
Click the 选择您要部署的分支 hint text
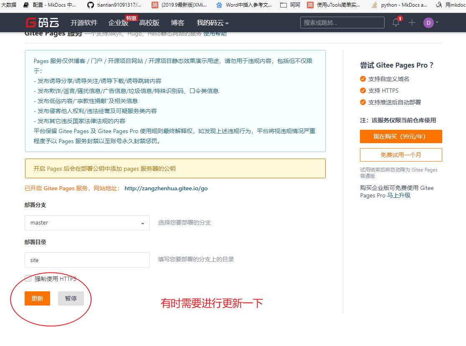point(185,222)
